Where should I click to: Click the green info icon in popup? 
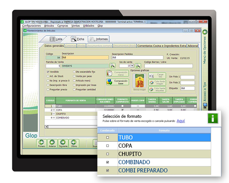[x=213, y=118]
